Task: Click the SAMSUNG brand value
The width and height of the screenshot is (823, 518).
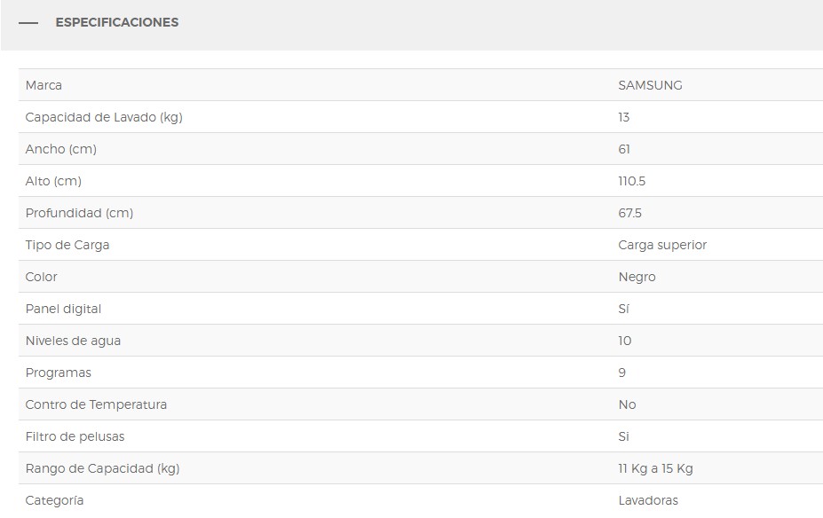Action: (650, 85)
